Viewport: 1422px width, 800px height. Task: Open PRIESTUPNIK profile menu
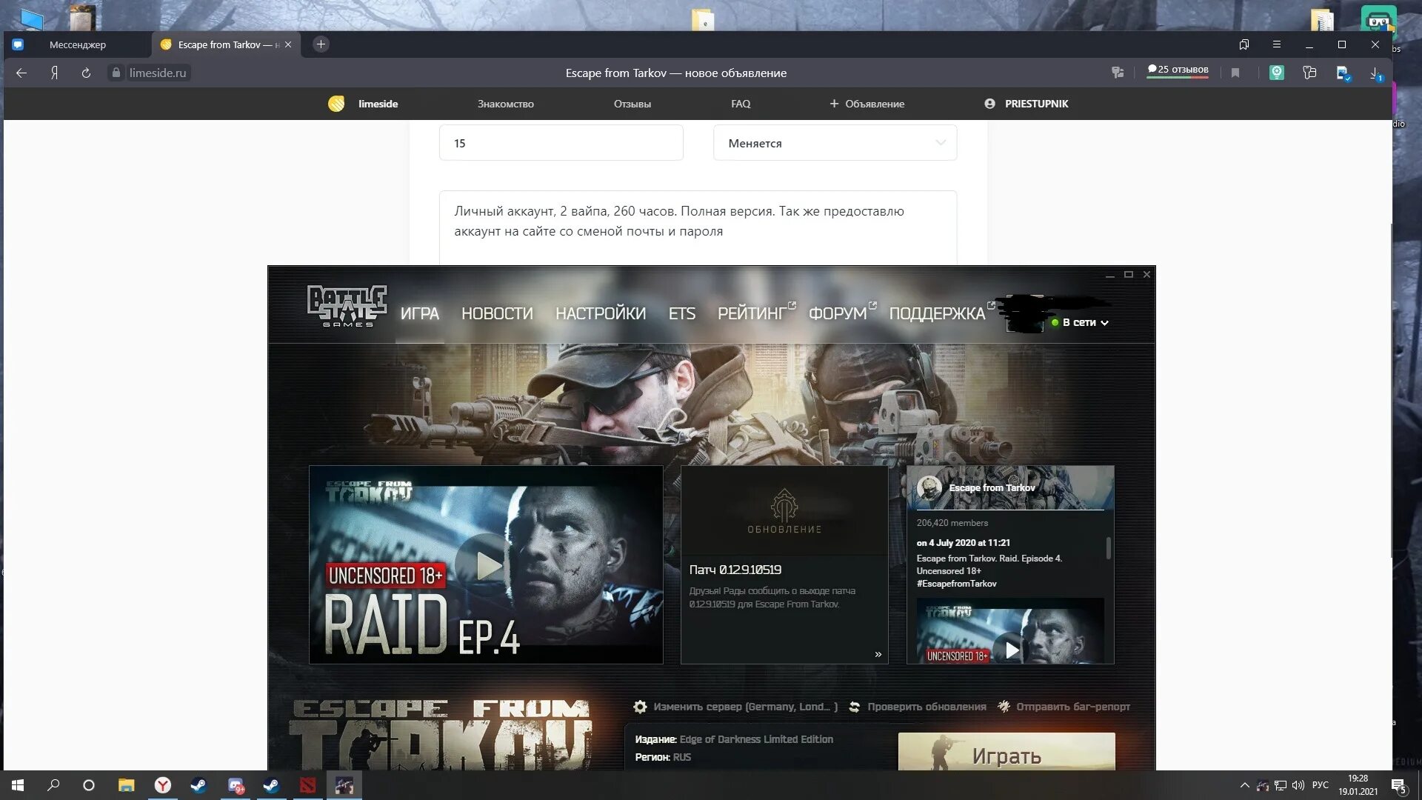tap(1027, 104)
